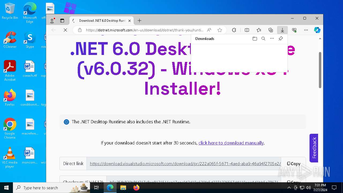Screen dimensions: 343x193
Task: Open a new tab with plus button
Action: pos(139,21)
